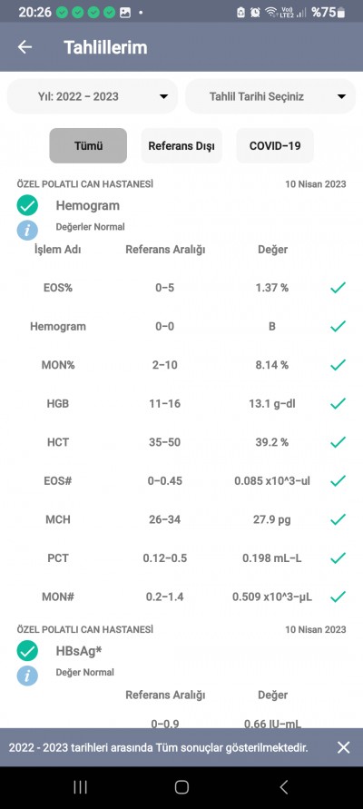Open the Hemogram info icon
Image resolution: width=363 pixels, height=809 pixels.
click(27, 230)
